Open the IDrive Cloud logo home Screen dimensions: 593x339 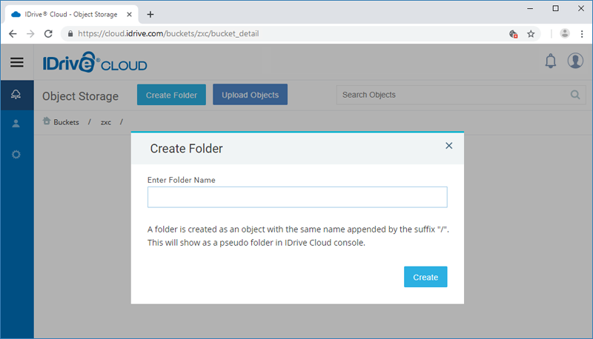click(x=95, y=63)
